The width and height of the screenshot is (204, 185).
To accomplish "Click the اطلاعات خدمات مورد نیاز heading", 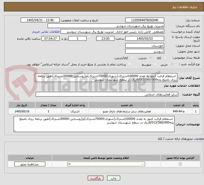I will (182, 86).
